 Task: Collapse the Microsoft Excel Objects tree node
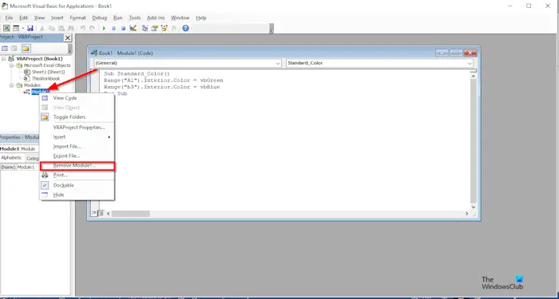[11, 65]
